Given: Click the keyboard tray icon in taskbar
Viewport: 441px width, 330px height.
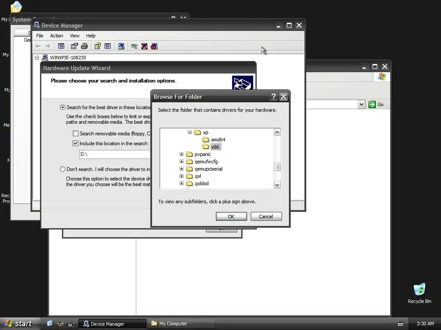Looking at the screenshot, I should click(401, 324).
